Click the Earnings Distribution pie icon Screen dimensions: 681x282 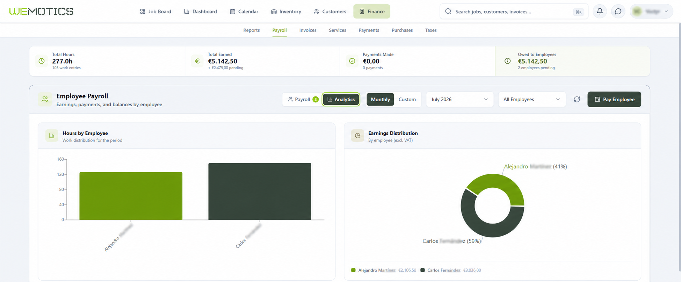(357, 136)
